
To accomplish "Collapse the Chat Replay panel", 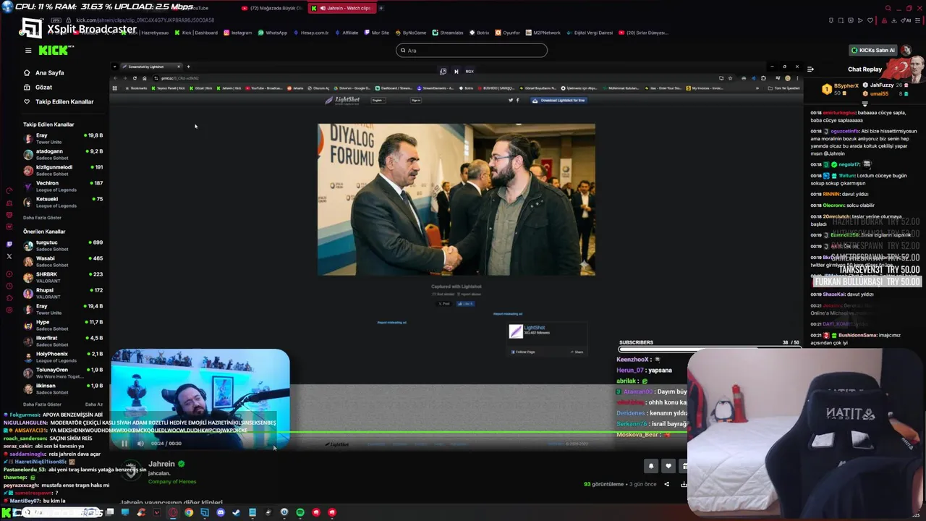I will [x=810, y=69].
